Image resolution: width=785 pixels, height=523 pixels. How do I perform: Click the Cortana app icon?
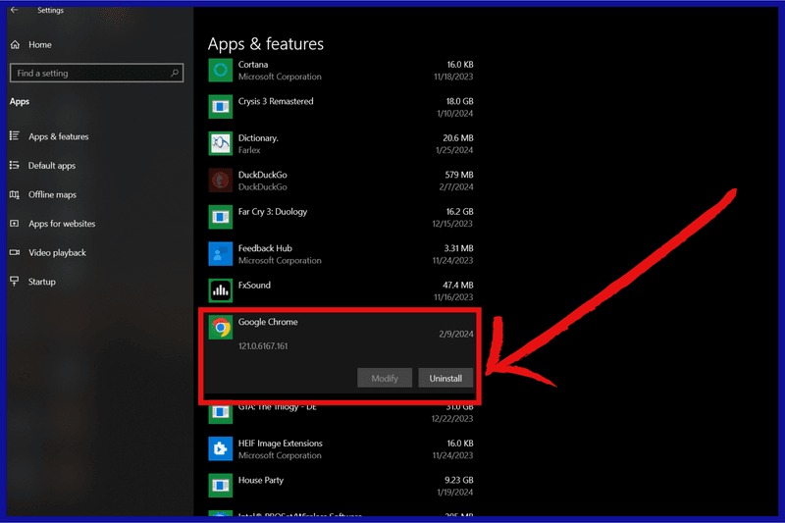point(221,70)
